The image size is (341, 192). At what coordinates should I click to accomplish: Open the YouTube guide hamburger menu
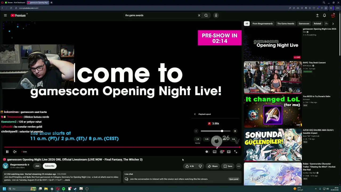coord(5,15)
